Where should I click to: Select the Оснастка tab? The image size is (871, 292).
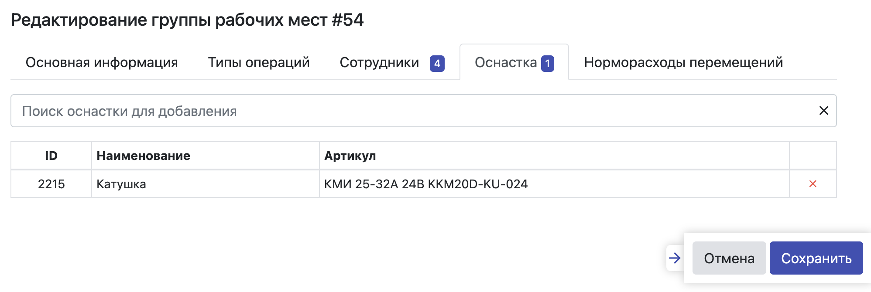(506, 62)
